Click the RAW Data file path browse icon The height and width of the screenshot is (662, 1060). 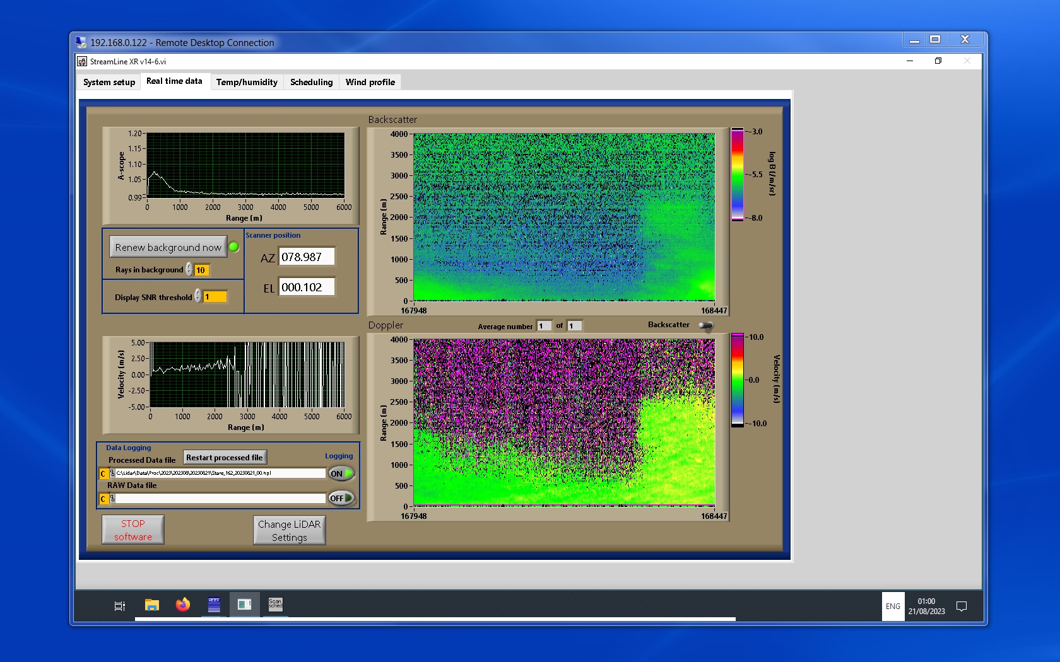(x=112, y=499)
